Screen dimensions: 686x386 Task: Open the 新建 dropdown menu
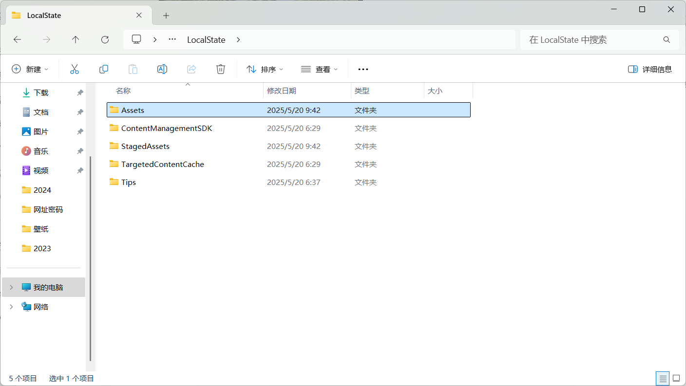[x=30, y=69]
